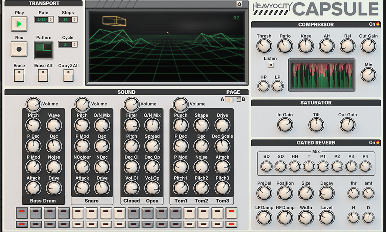Select the Bass Drum instrument label
The image size is (386, 232).
click(43, 201)
